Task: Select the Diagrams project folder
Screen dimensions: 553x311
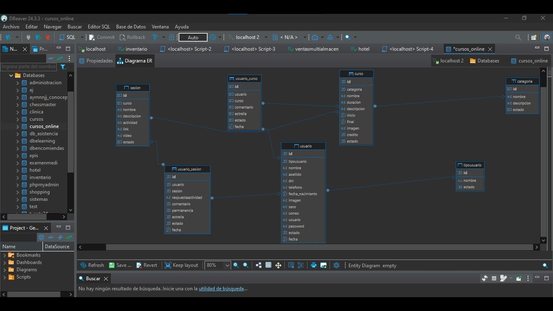Action: (x=26, y=270)
